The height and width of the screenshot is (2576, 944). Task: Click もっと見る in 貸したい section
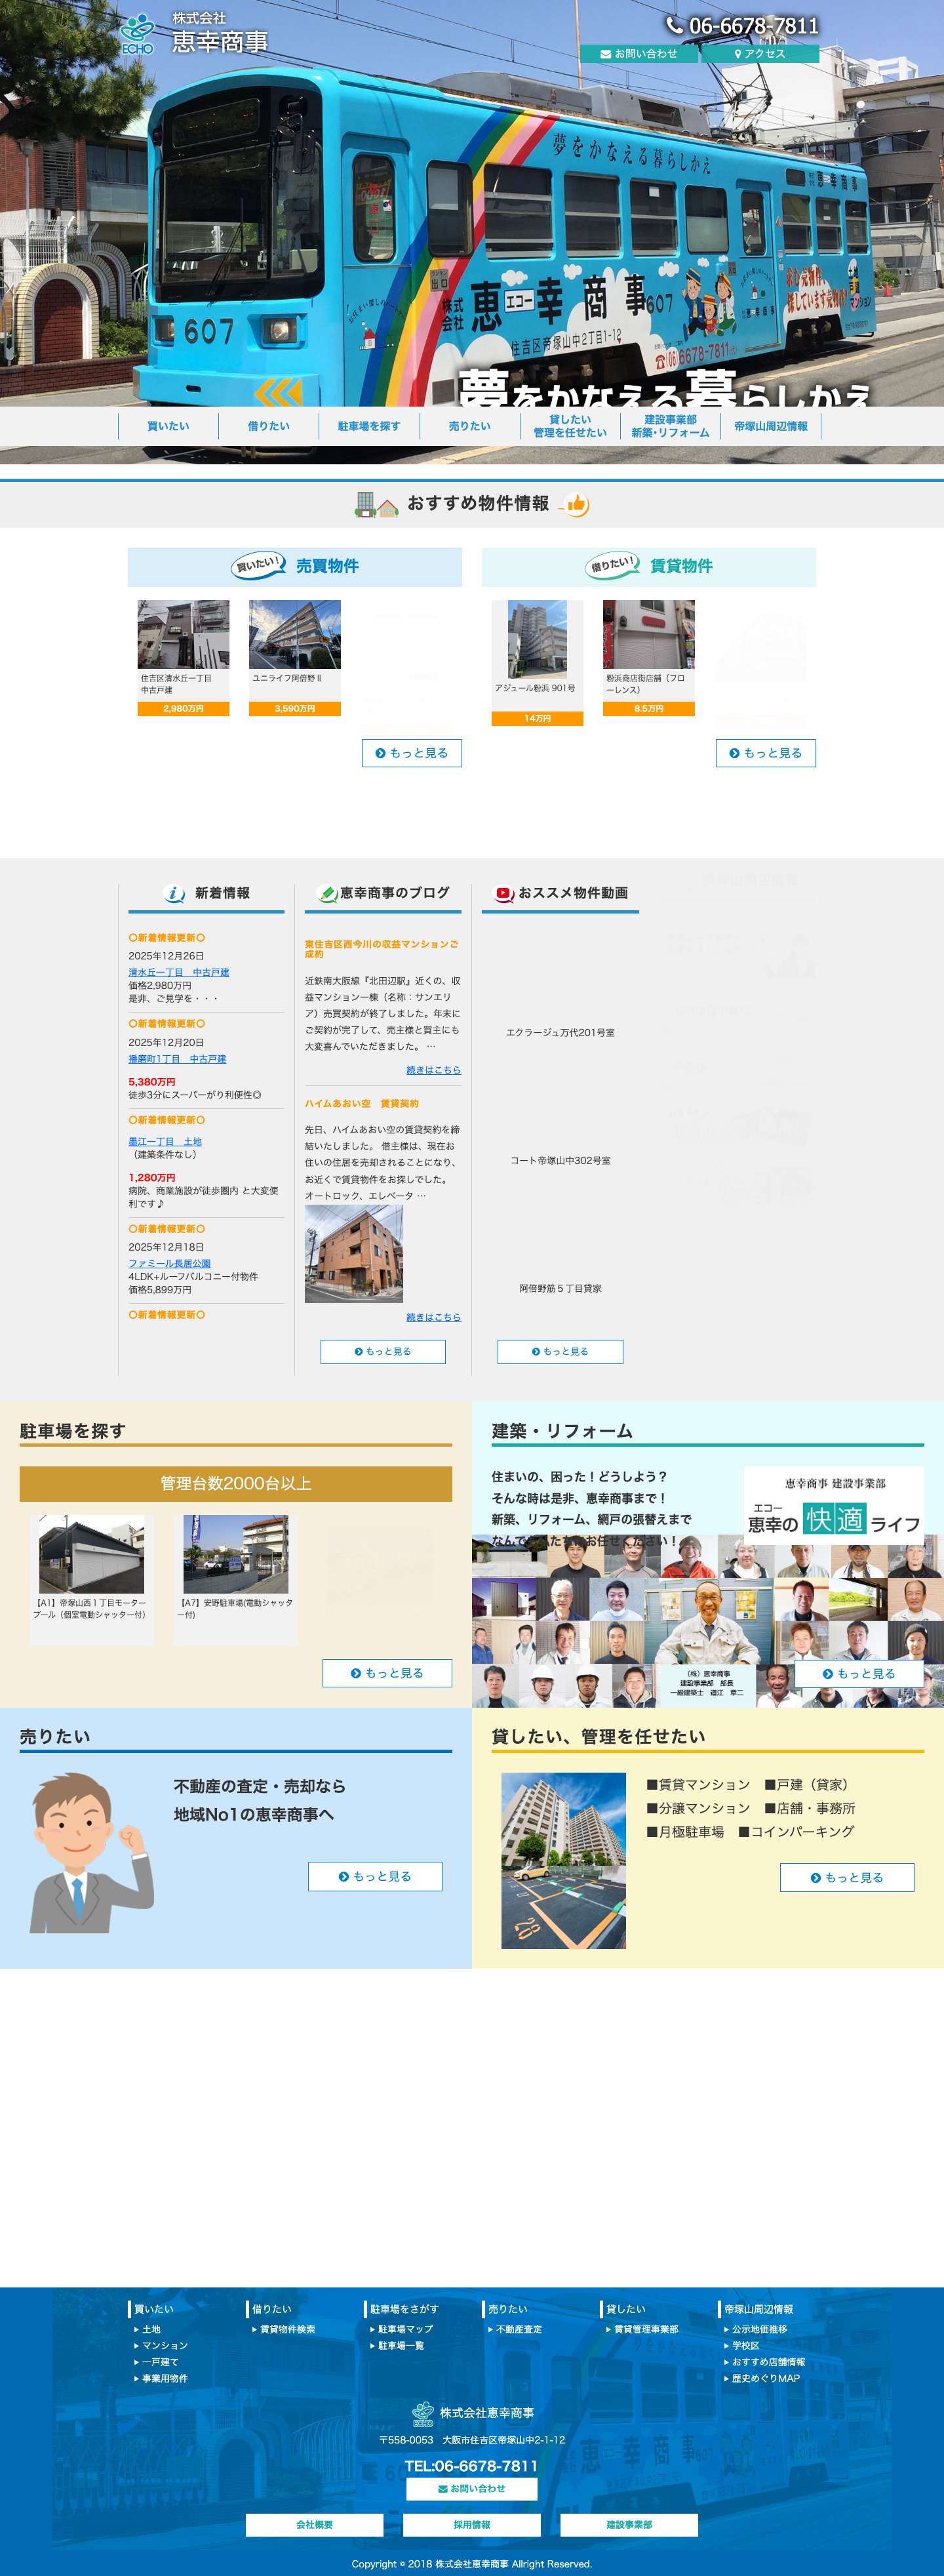(x=847, y=1878)
